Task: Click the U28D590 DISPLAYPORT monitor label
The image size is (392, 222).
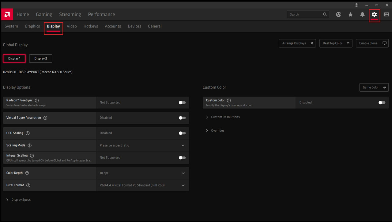Action: [x=38, y=72]
